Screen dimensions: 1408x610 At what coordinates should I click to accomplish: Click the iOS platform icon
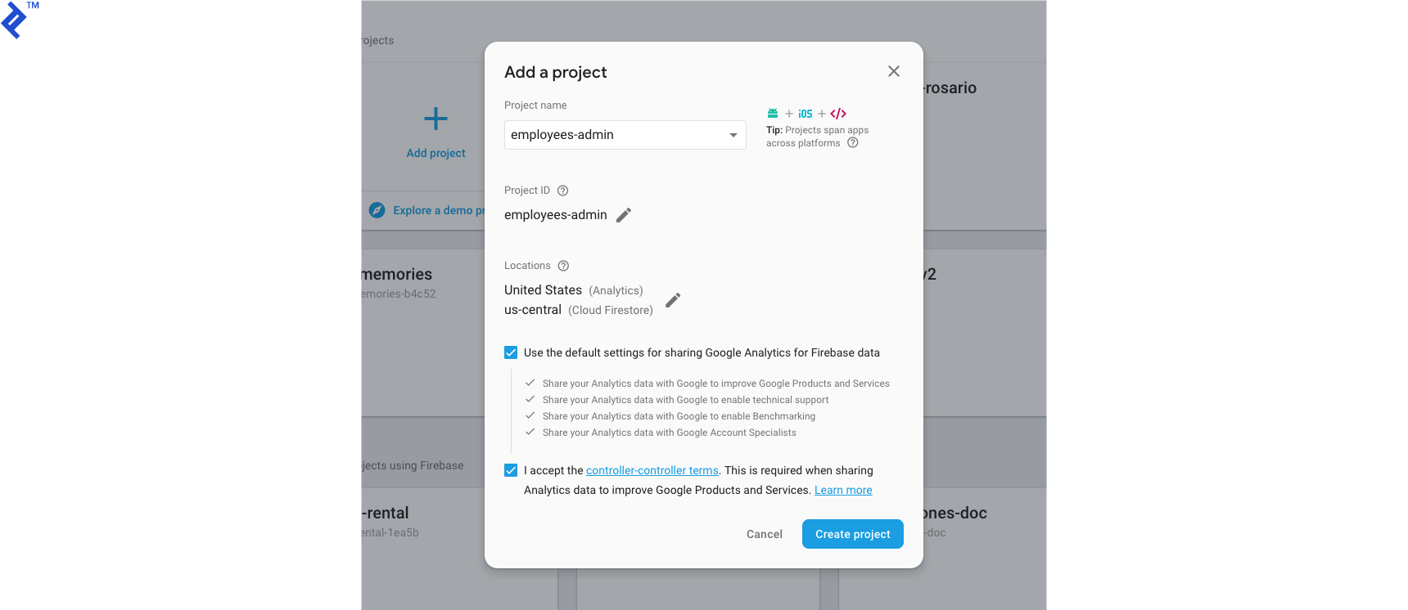[805, 113]
